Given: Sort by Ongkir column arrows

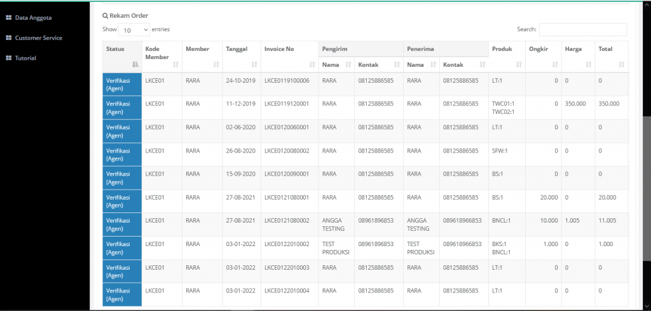Looking at the screenshot, I should coord(554,64).
